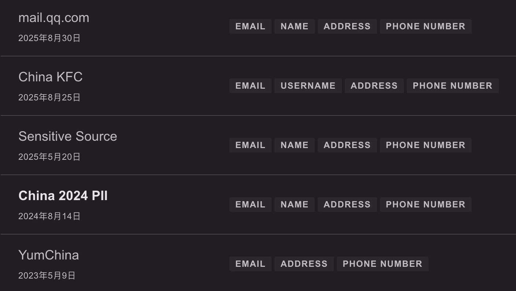This screenshot has width=516, height=291.
Task: Click the NAME tag in mail.qq.com row
Action: click(294, 26)
